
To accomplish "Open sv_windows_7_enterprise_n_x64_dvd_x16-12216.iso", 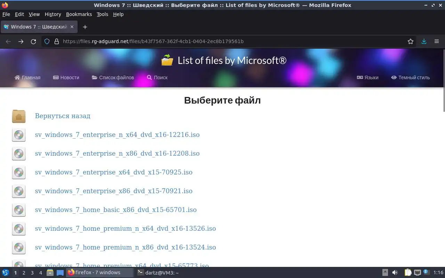I will click(117, 135).
